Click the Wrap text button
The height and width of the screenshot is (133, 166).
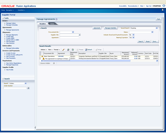99,50
